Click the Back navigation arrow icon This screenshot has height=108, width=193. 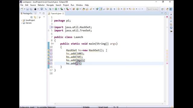[134, 9]
